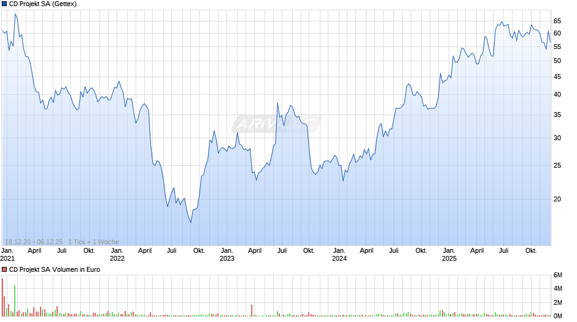577x322 pixels.
Task: Click the price axis label 55
Action: point(557,47)
